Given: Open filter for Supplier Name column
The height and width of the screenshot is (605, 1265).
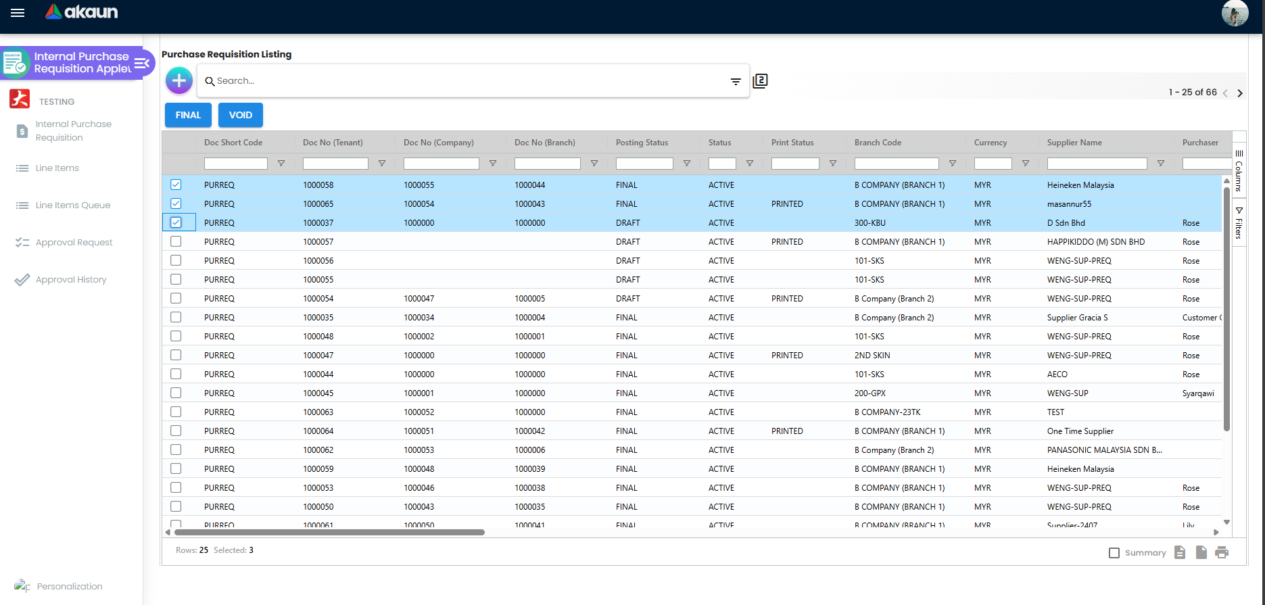Looking at the screenshot, I should [x=1161, y=164].
